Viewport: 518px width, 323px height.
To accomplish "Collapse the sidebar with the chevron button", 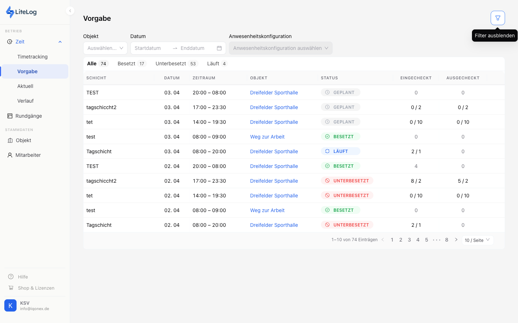I will click(x=70, y=11).
